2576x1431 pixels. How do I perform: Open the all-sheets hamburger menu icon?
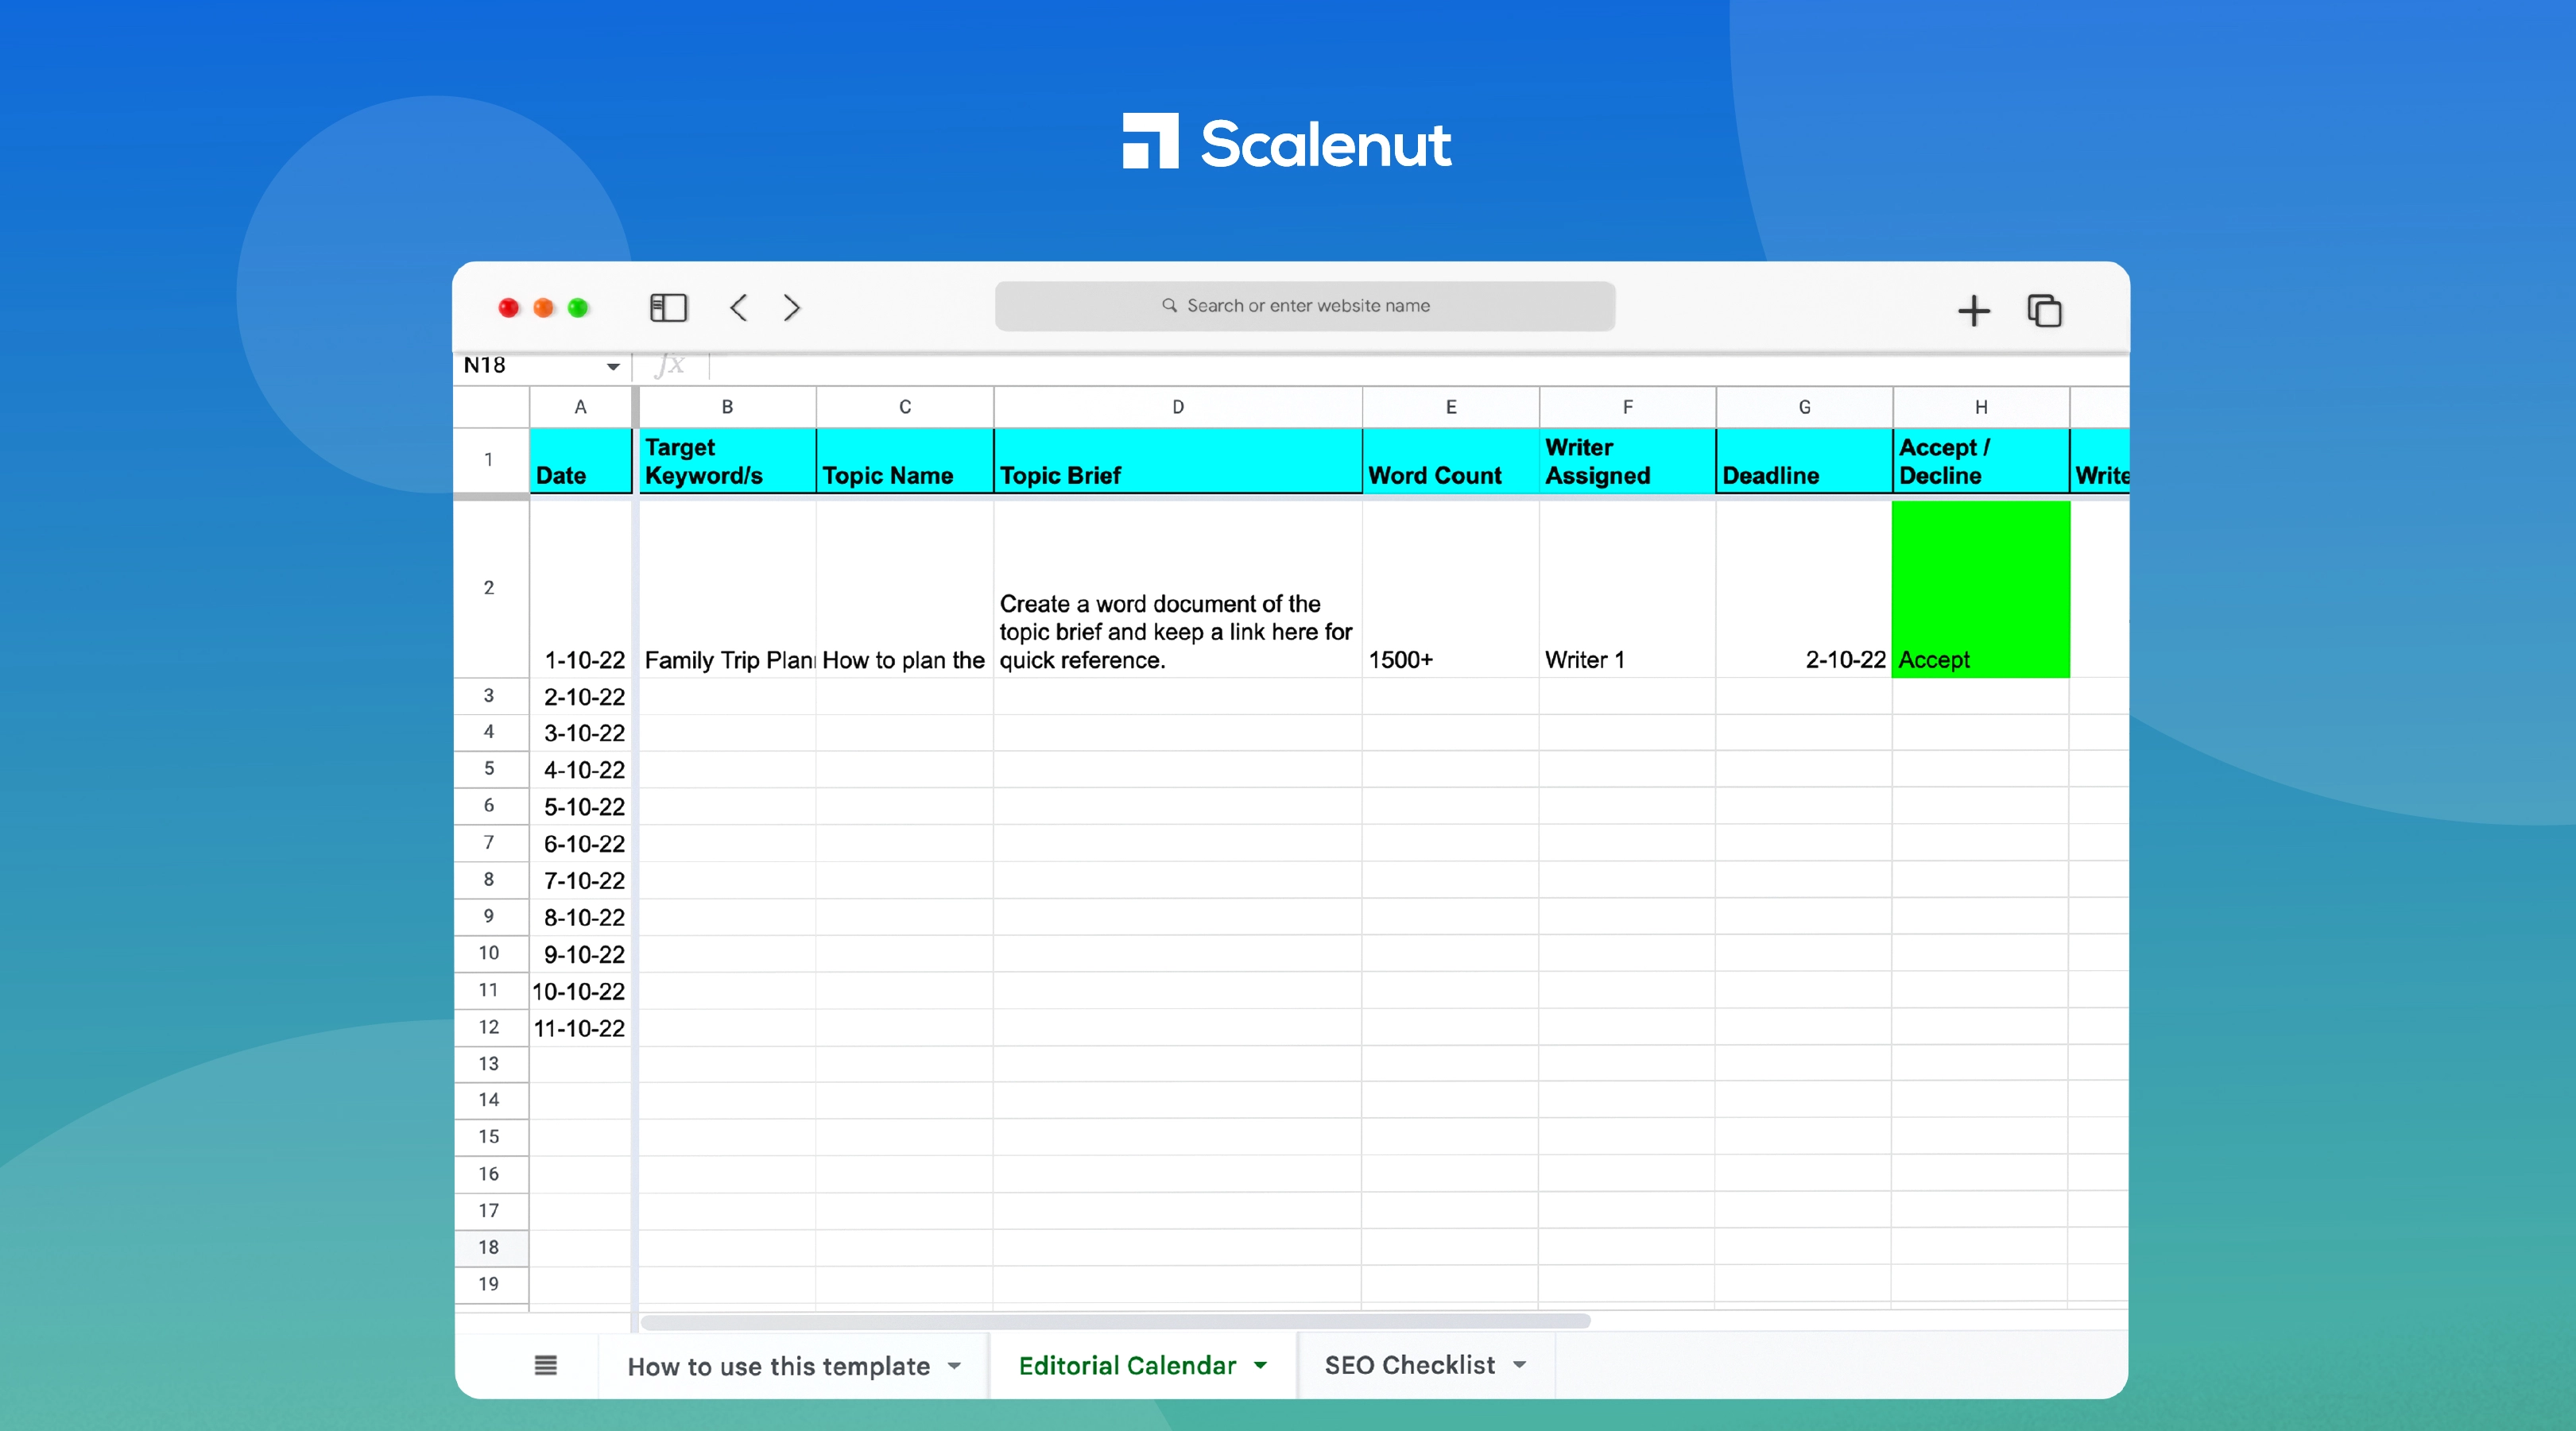(x=545, y=1366)
